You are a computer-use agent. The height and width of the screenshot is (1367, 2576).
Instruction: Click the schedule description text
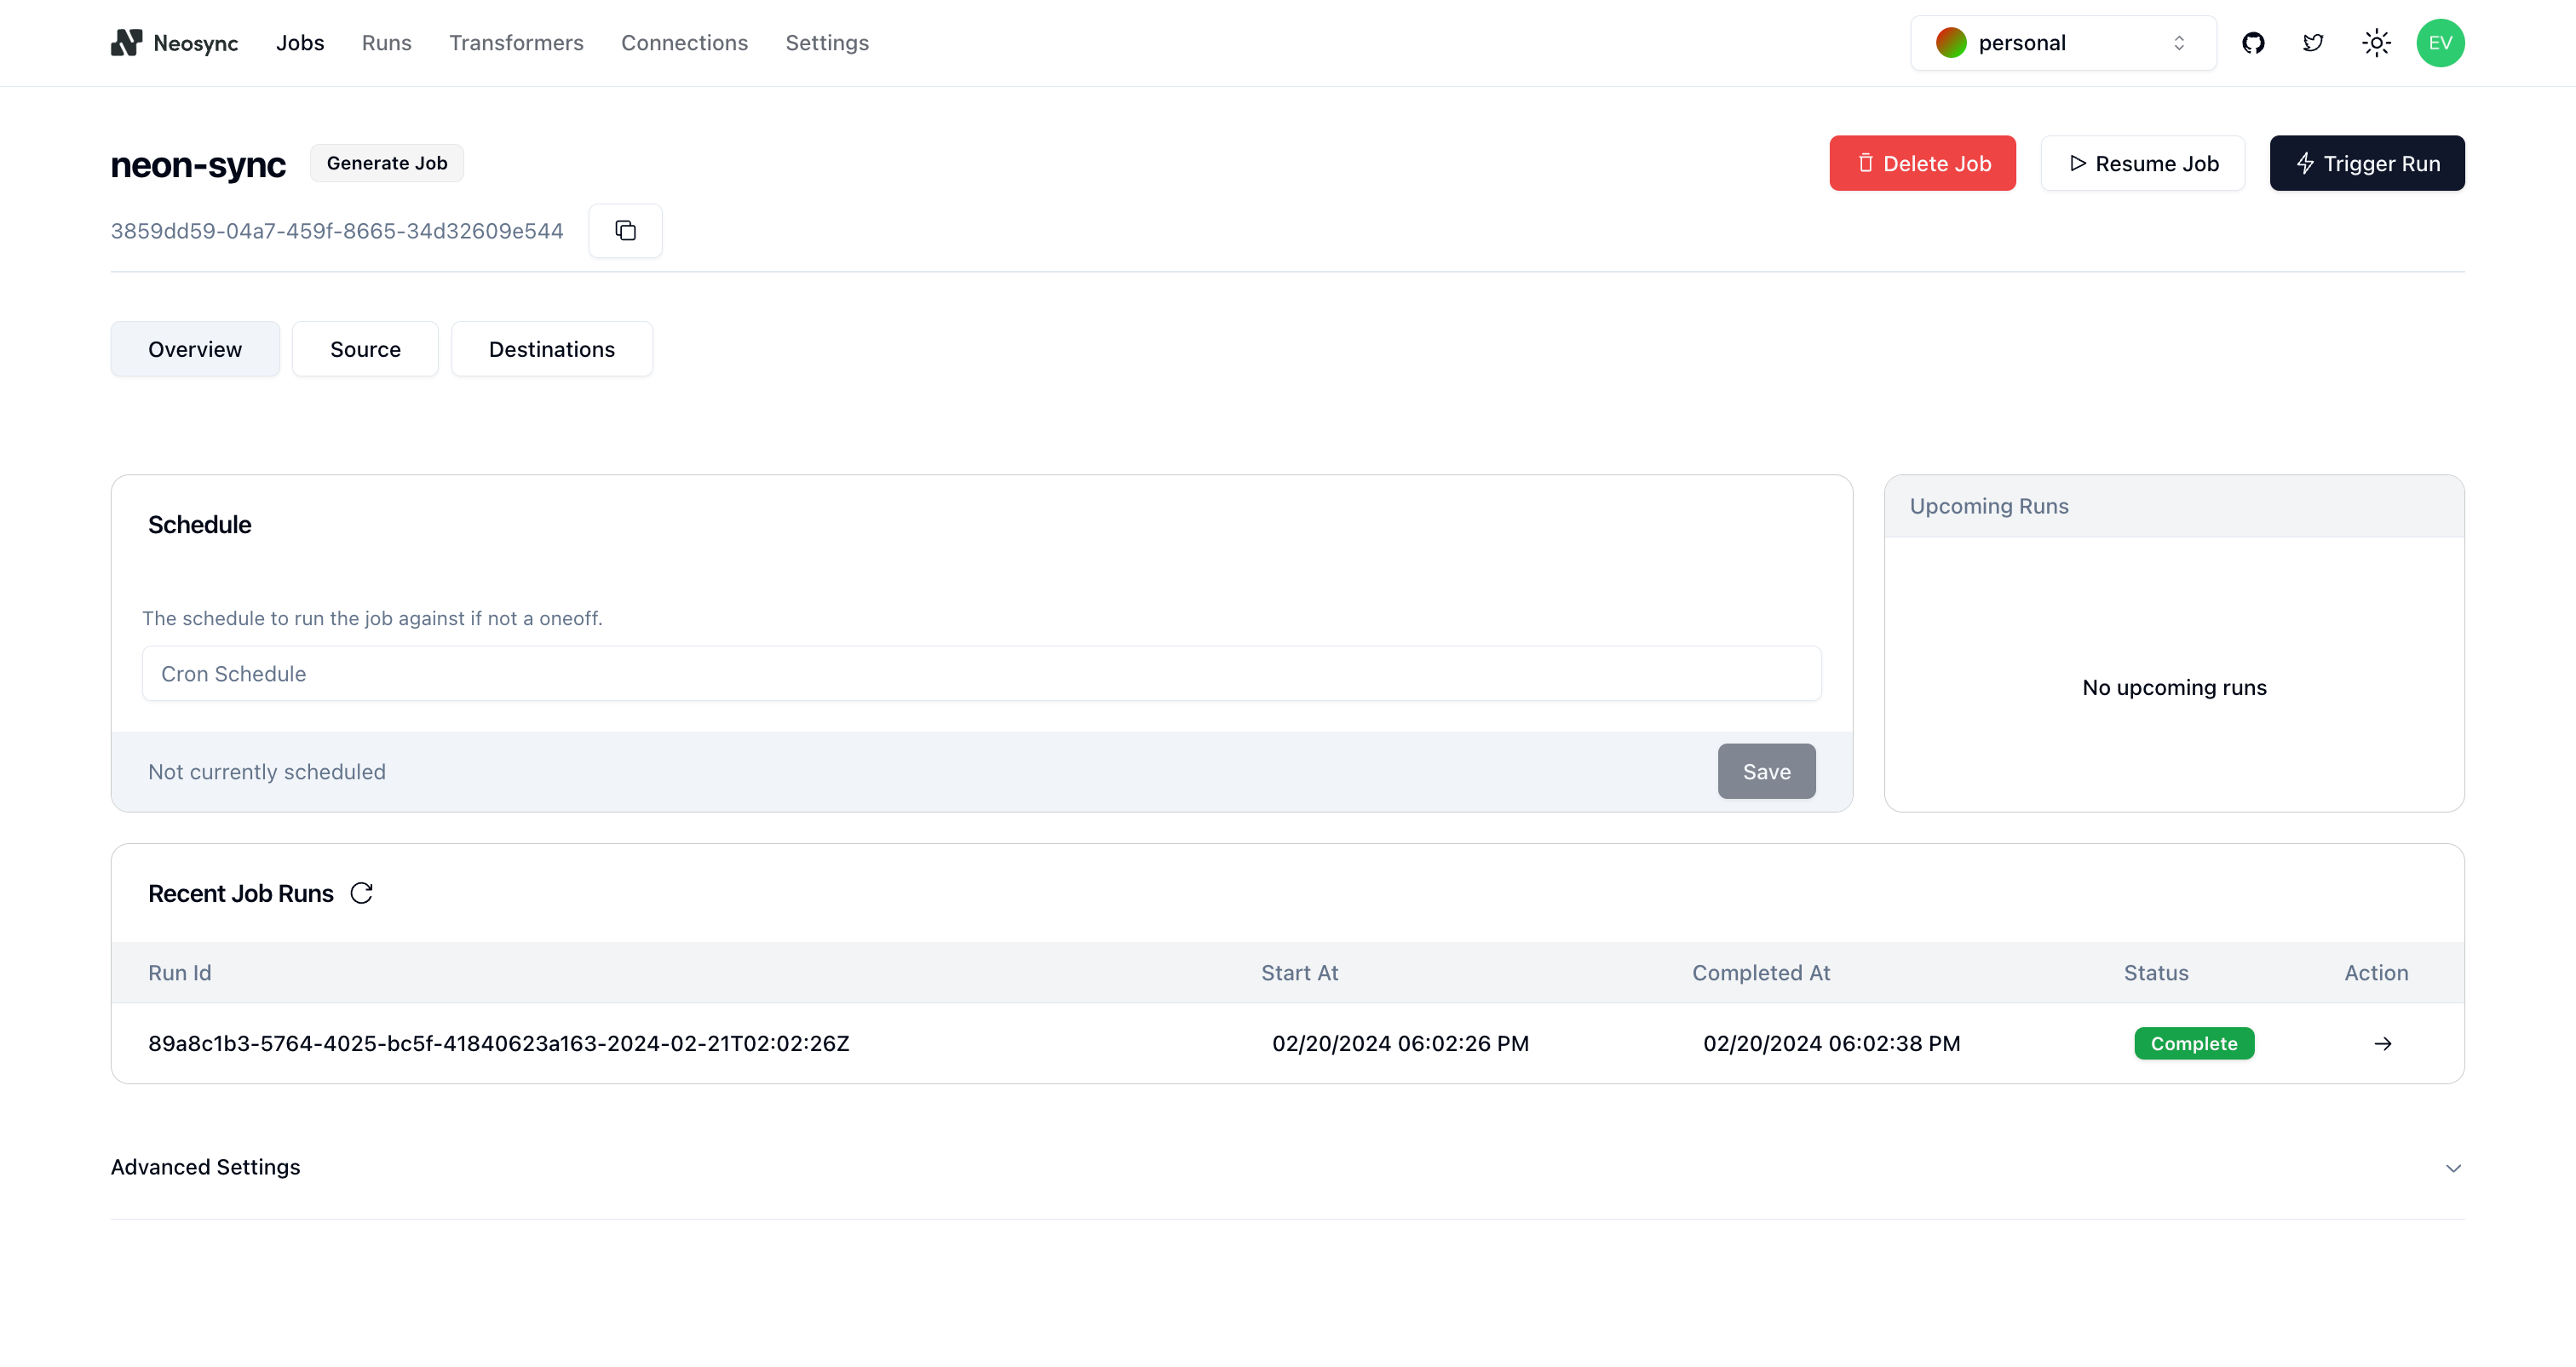click(372, 618)
